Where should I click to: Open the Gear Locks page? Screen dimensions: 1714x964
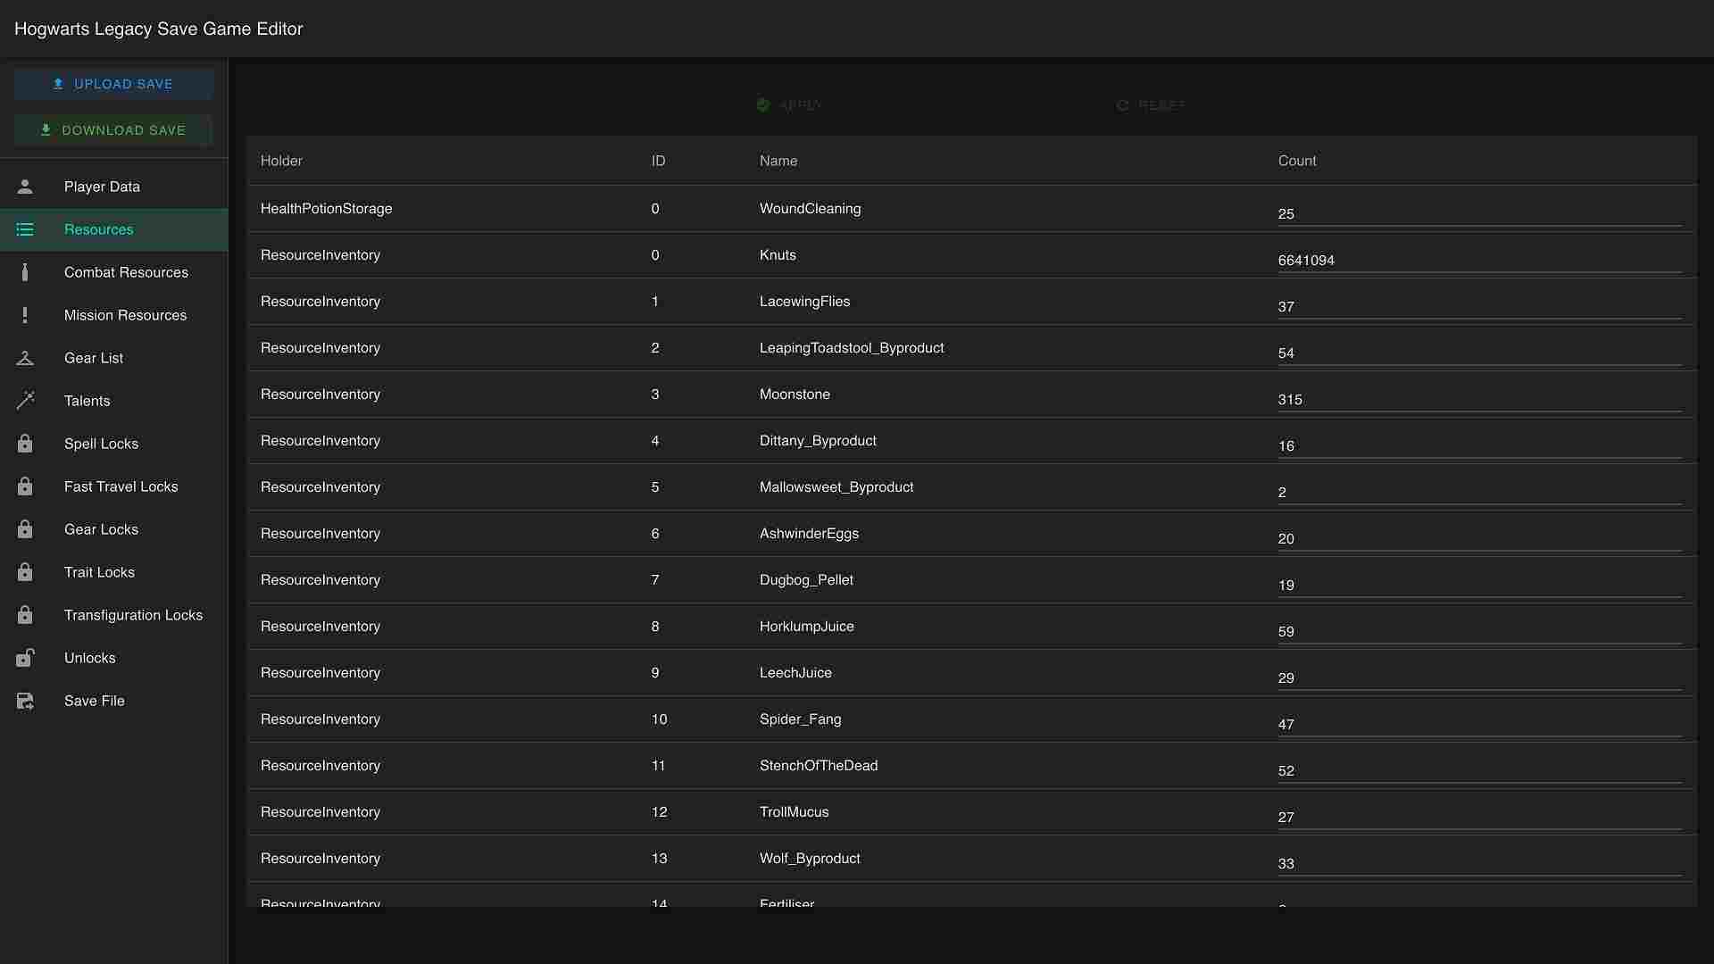114,529
